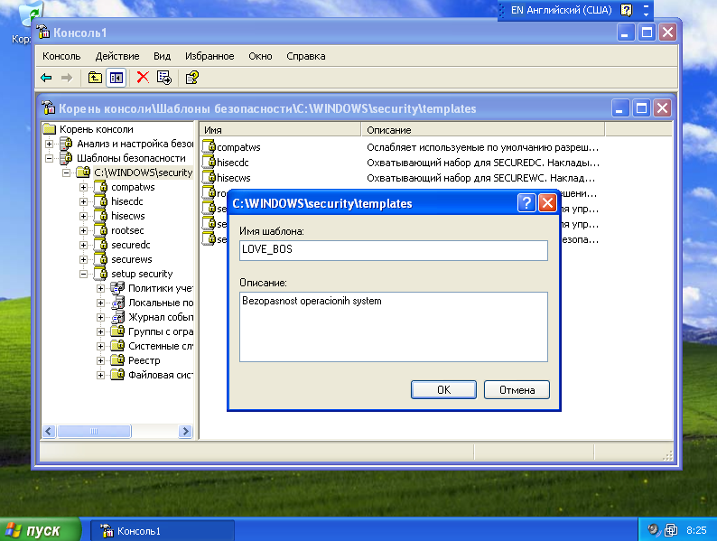Click the Help toolbar icon
This screenshot has height=541, width=717.
pyautogui.click(x=192, y=78)
